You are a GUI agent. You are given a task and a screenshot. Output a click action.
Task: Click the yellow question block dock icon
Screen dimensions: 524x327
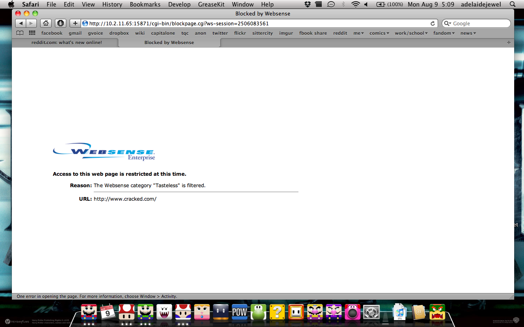(277, 312)
